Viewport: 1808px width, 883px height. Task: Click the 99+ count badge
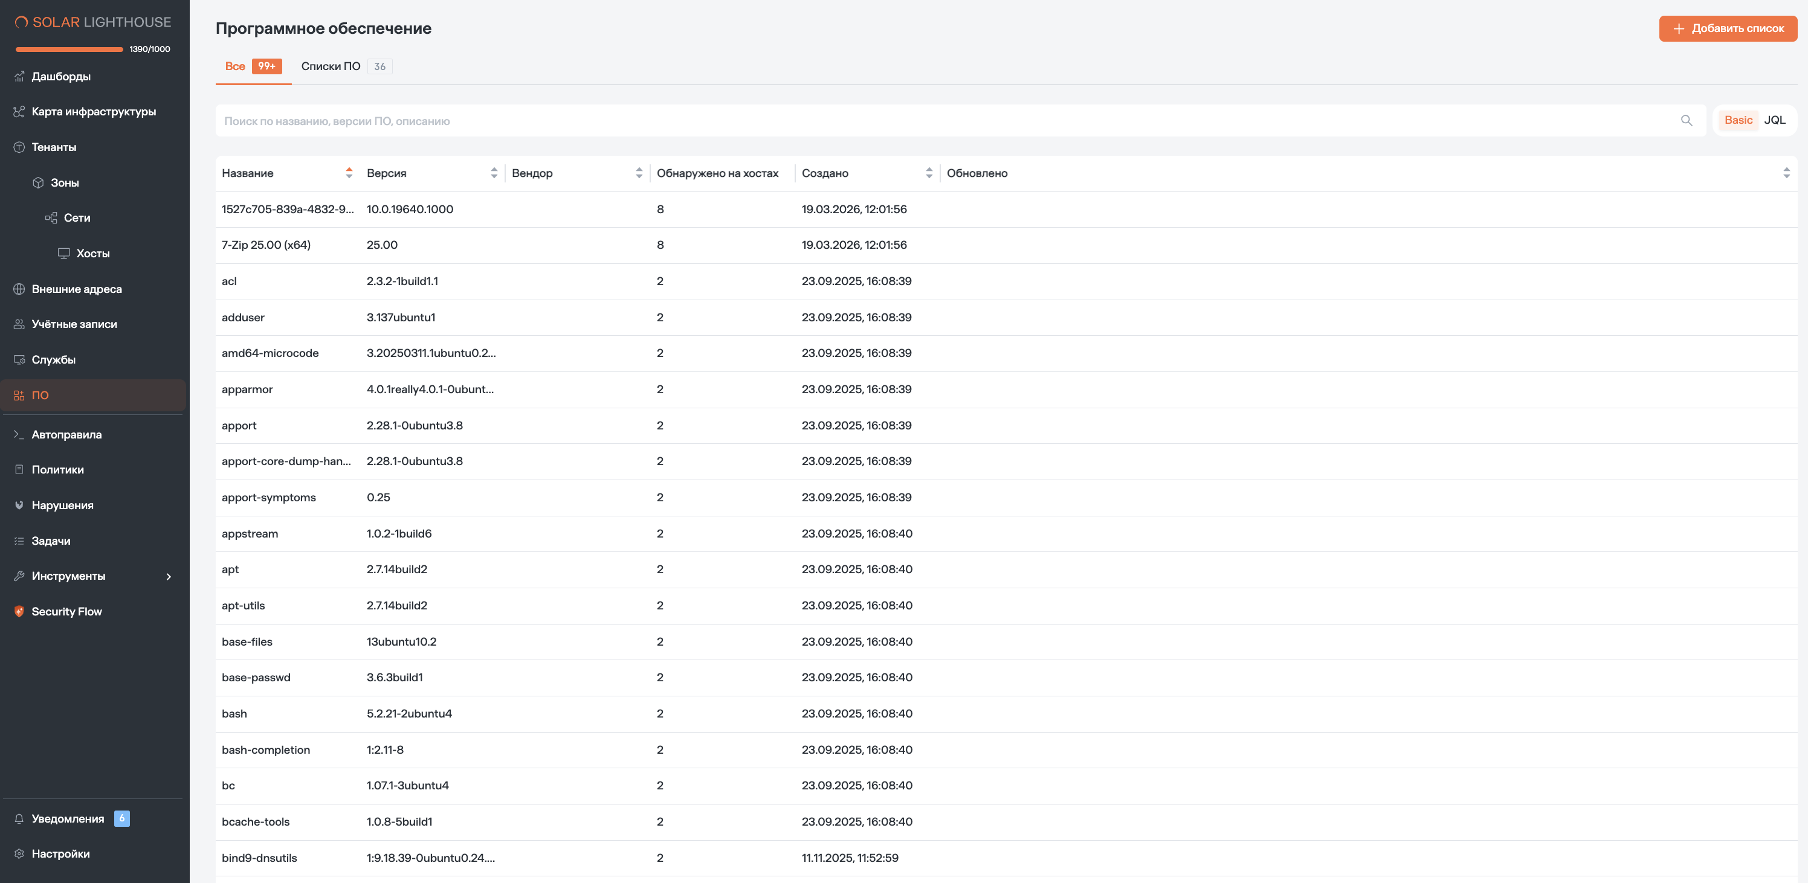point(266,66)
